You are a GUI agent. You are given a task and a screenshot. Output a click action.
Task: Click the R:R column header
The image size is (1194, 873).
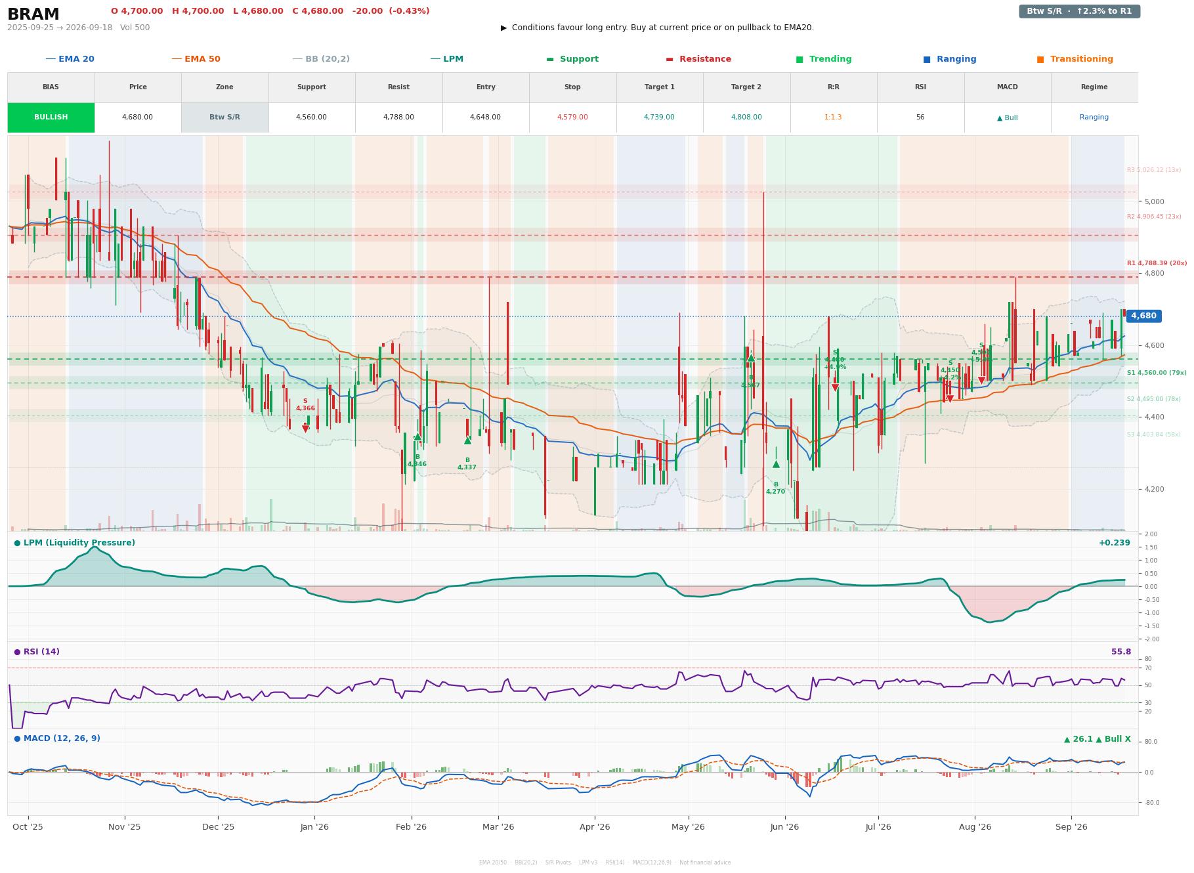tap(833, 87)
